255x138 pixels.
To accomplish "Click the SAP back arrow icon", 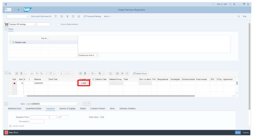I will (x=18, y=10).
